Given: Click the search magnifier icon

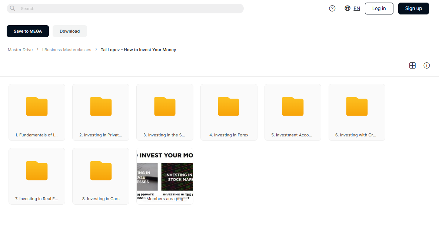Looking at the screenshot, I should [12, 9].
